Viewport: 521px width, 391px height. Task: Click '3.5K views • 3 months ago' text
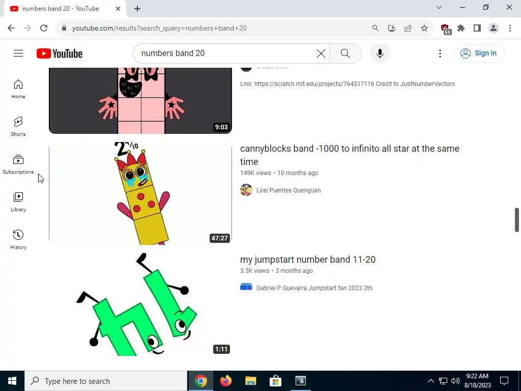tap(276, 271)
